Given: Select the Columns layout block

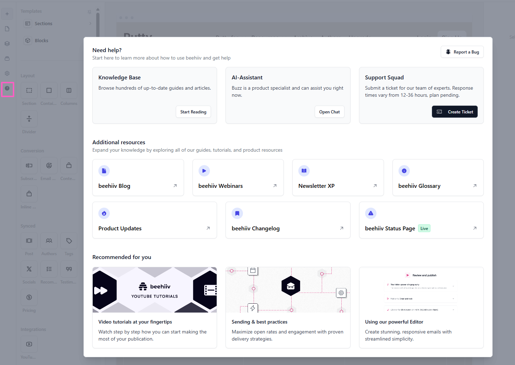Looking at the screenshot, I should pos(69,91).
